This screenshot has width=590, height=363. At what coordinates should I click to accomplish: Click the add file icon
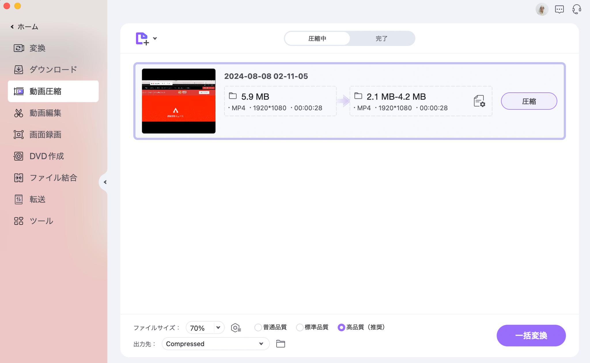tap(142, 39)
